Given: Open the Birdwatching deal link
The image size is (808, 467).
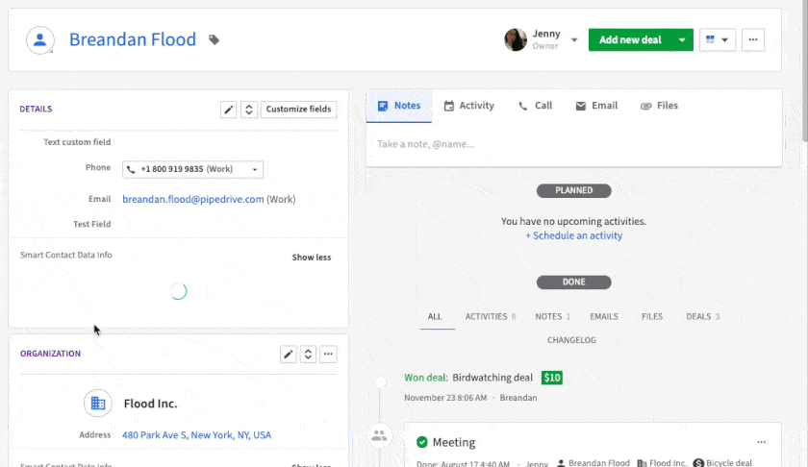Looking at the screenshot, I should tap(492, 378).
